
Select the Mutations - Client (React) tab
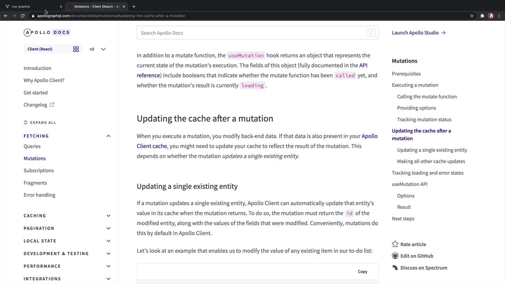pyautogui.click(x=97, y=6)
